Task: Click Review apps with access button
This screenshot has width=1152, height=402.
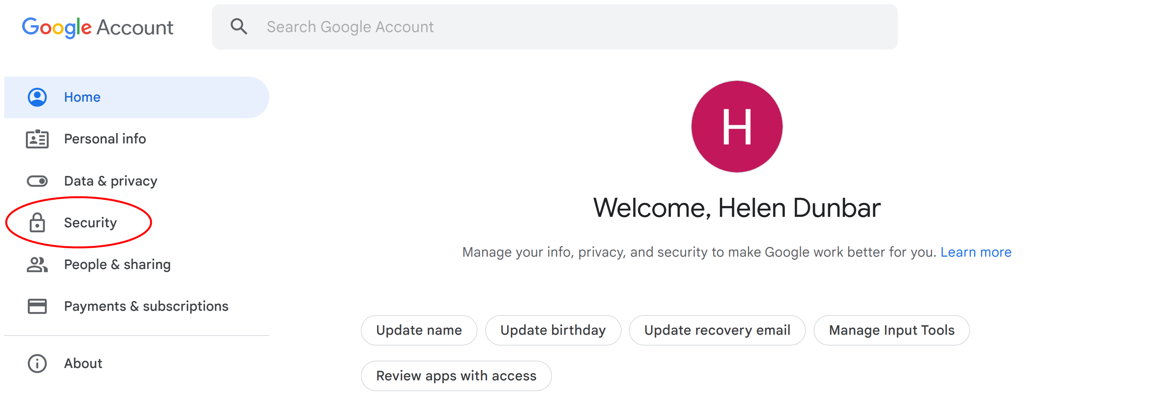Action: [x=456, y=376]
